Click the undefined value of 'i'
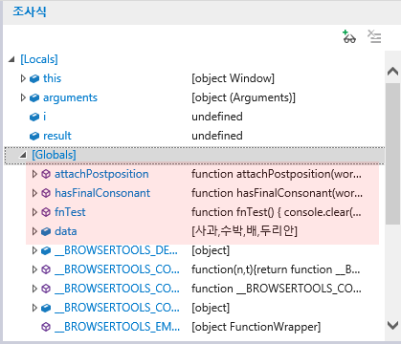The height and width of the screenshot is (344, 401). tap(217, 117)
